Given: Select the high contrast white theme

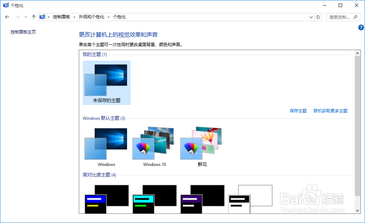Looking at the screenshot, I should pyautogui.click(x=250, y=199).
